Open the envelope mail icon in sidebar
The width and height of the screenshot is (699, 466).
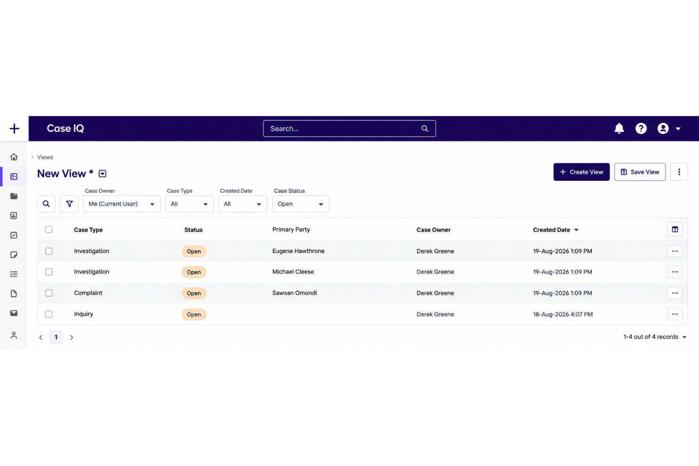point(14,313)
